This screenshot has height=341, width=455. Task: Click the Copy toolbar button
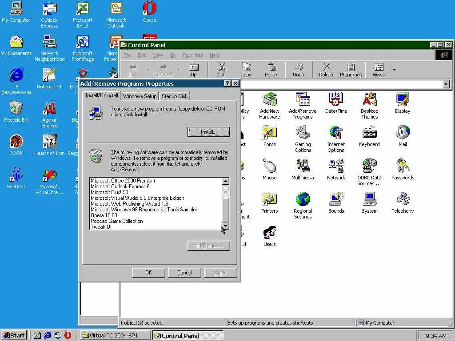(246, 70)
